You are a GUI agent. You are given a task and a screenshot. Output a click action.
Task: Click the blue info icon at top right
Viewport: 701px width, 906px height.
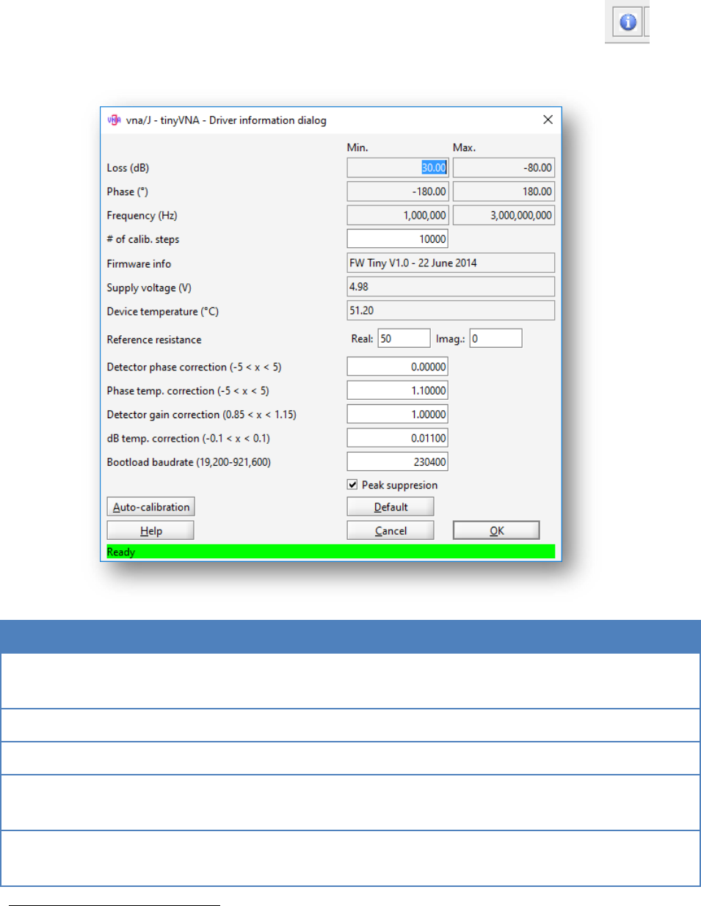point(628,22)
